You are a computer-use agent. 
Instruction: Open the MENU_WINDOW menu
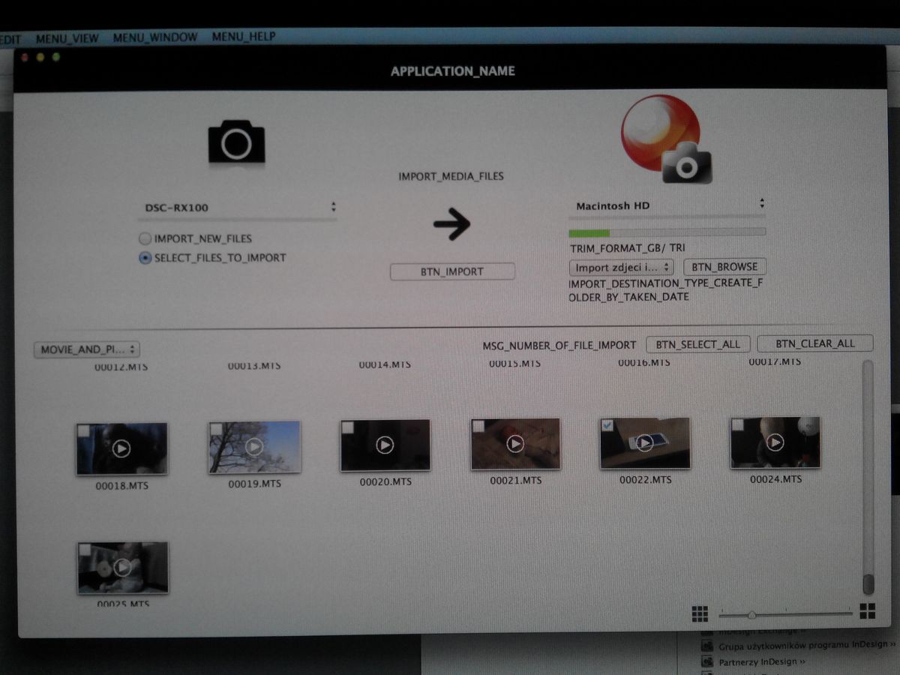[x=155, y=37]
